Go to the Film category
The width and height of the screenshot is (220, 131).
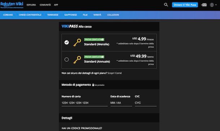click(85, 15)
